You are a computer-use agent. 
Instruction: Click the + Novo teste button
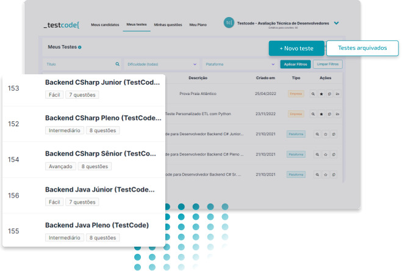296,48
